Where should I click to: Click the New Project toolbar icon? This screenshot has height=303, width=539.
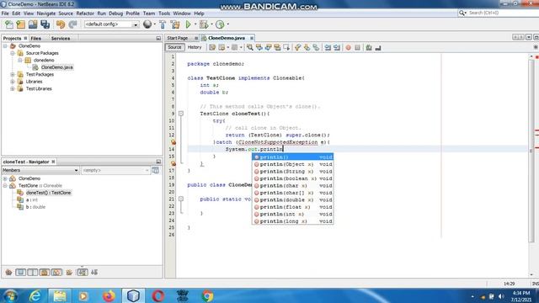click(20, 24)
